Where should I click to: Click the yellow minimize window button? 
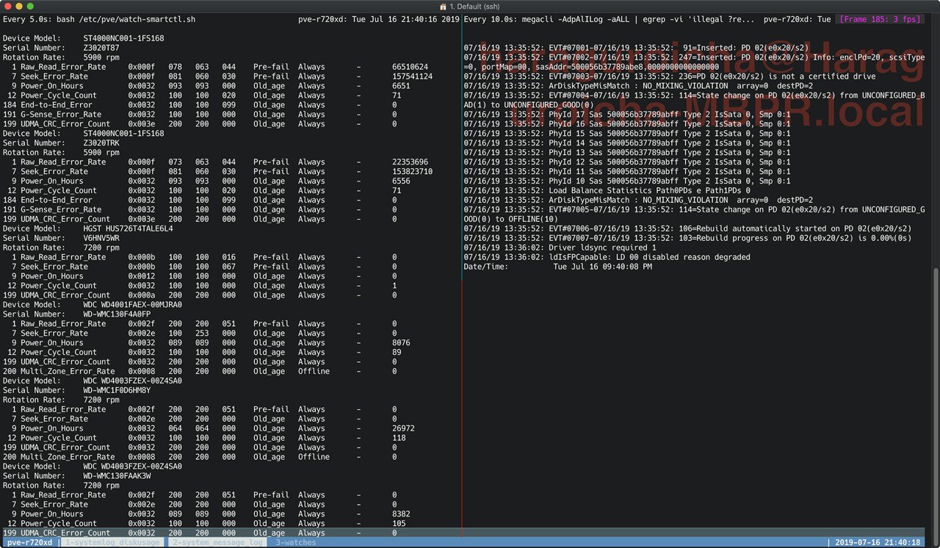coord(18,6)
